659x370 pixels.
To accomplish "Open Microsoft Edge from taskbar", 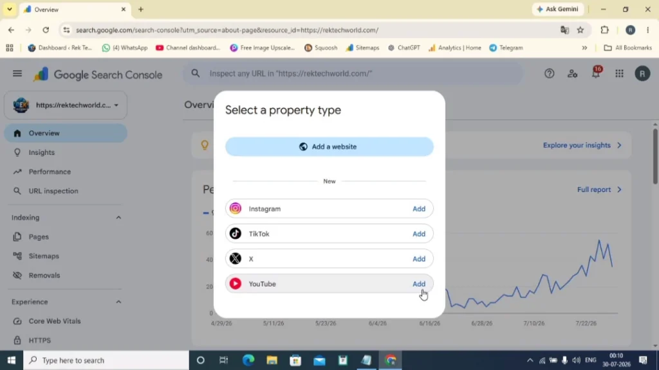I will tap(248, 360).
